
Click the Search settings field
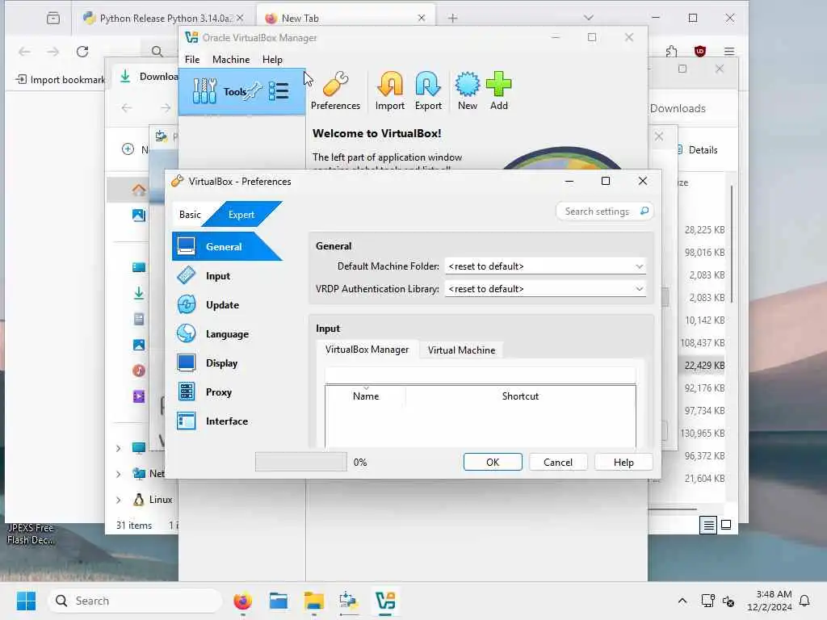(x=604, y=212)
